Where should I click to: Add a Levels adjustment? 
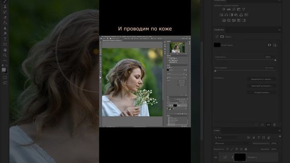coord(229,9)
